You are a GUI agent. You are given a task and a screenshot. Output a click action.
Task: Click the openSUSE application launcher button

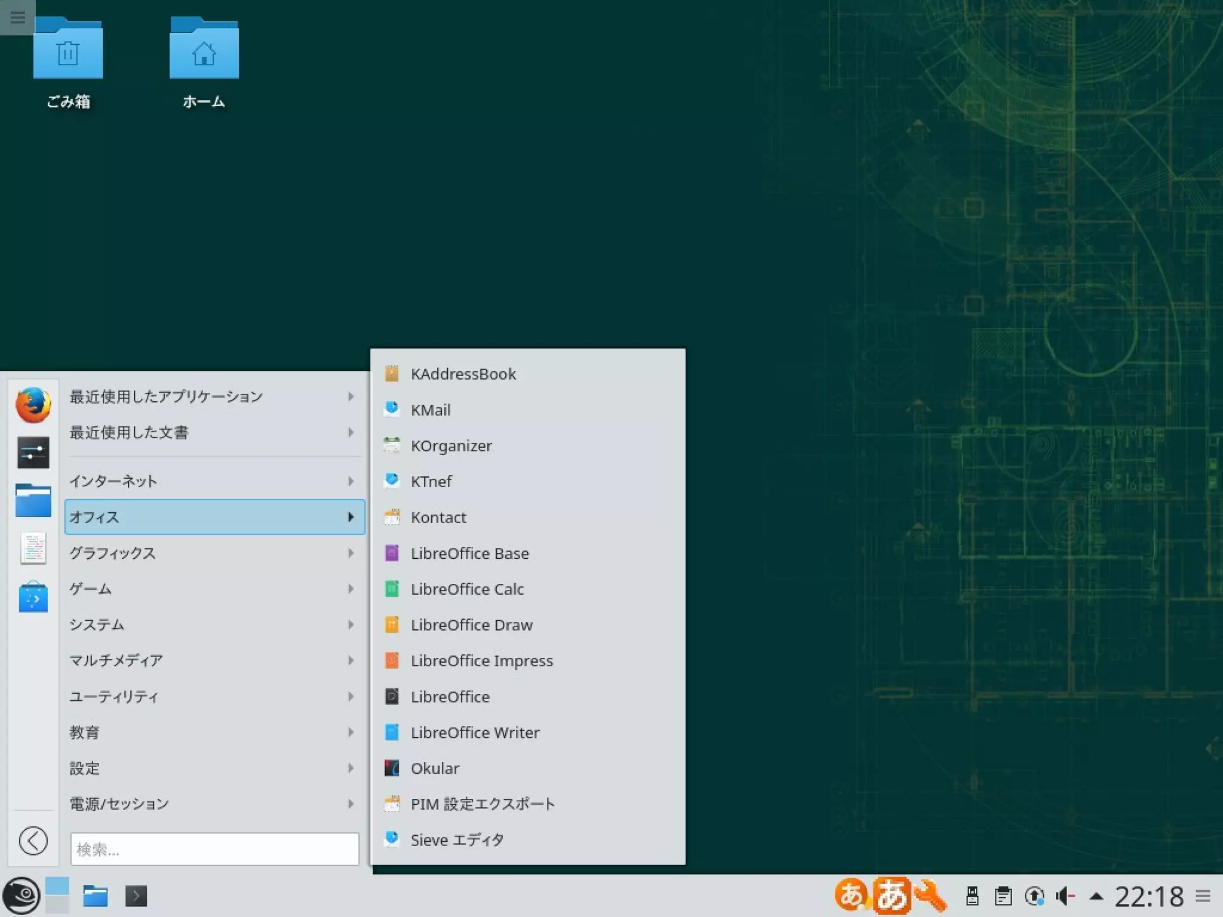21,896
